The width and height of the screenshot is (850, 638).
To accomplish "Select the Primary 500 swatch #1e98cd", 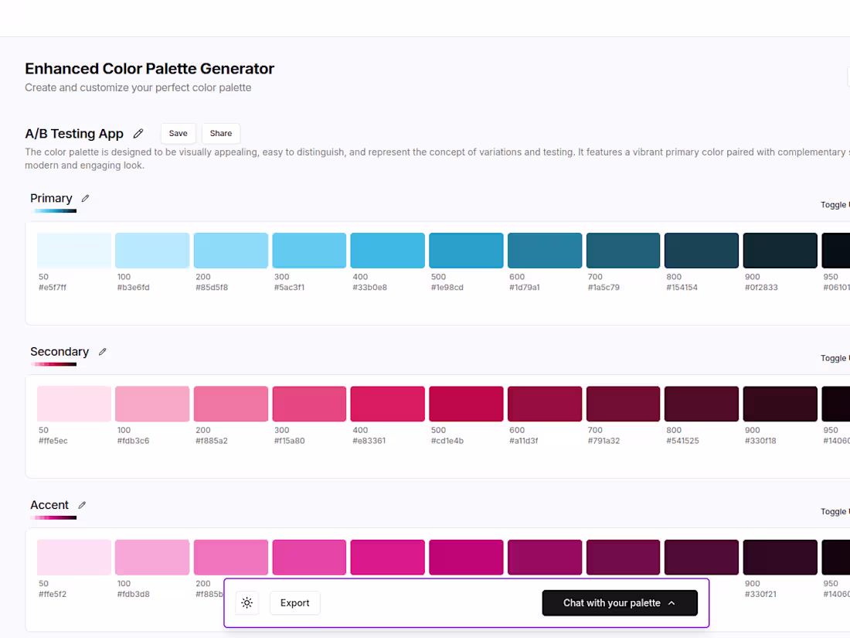I will (465, 250).
